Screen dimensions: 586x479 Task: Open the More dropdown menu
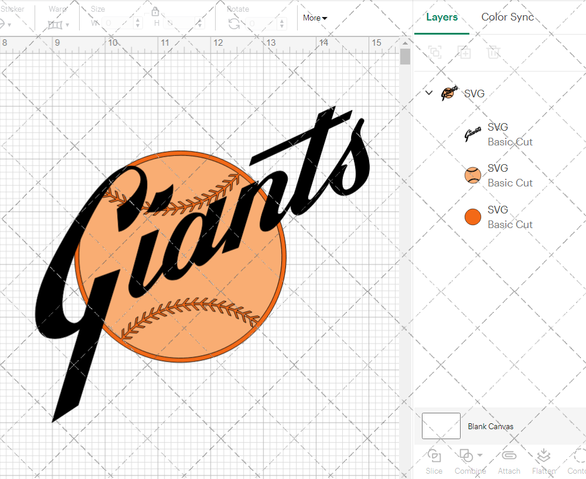tap(315, 18)
